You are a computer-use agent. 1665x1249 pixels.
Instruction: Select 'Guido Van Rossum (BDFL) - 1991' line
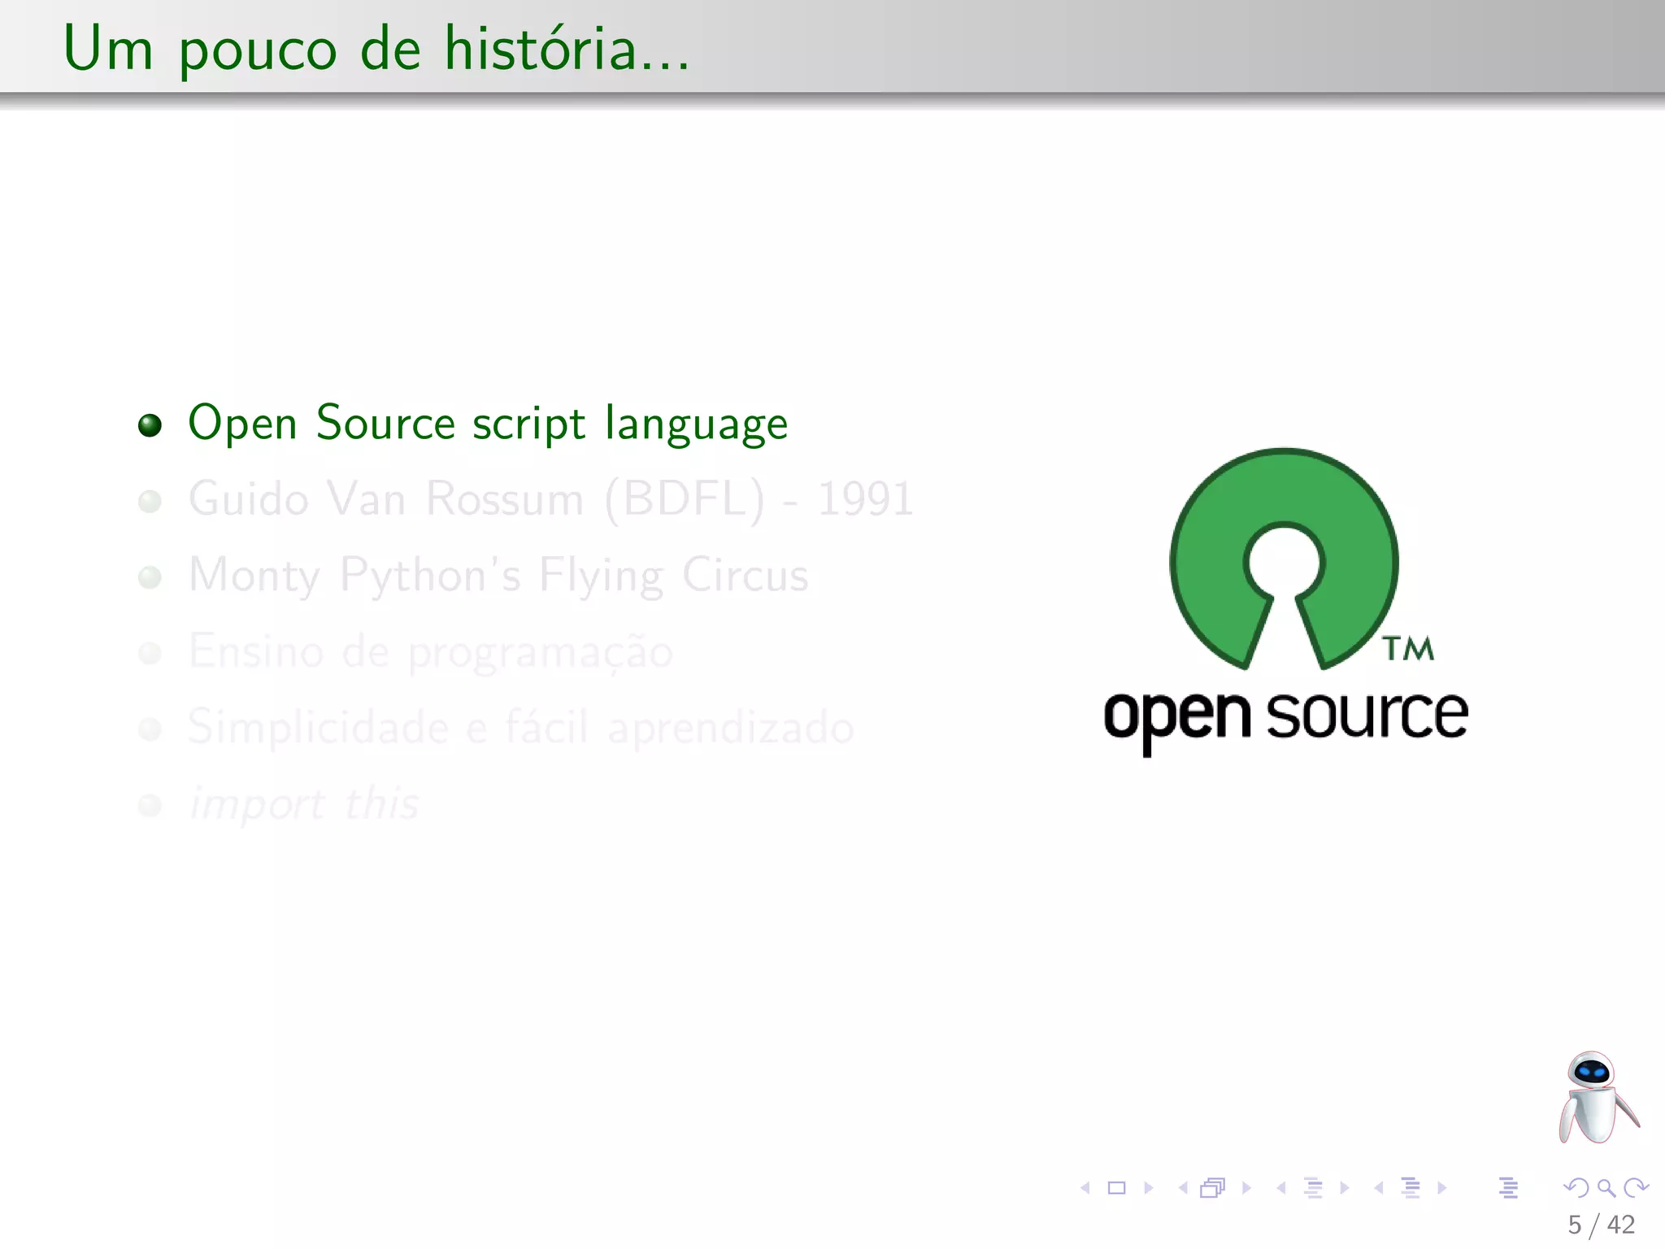(550, 499)
